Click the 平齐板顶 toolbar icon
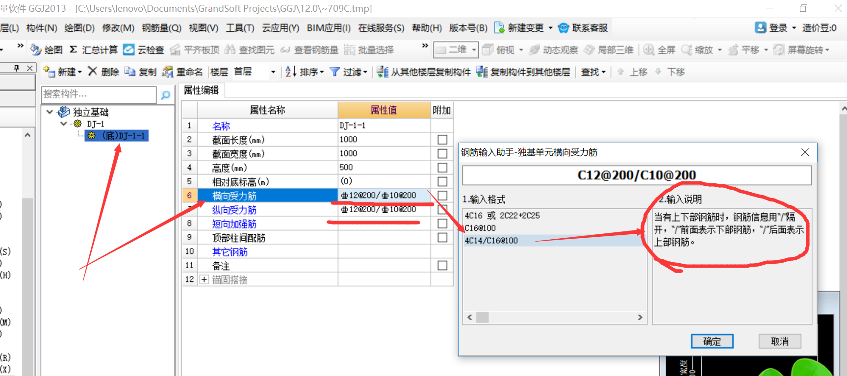This screenshot has height=376, width=847. [175, 50]
